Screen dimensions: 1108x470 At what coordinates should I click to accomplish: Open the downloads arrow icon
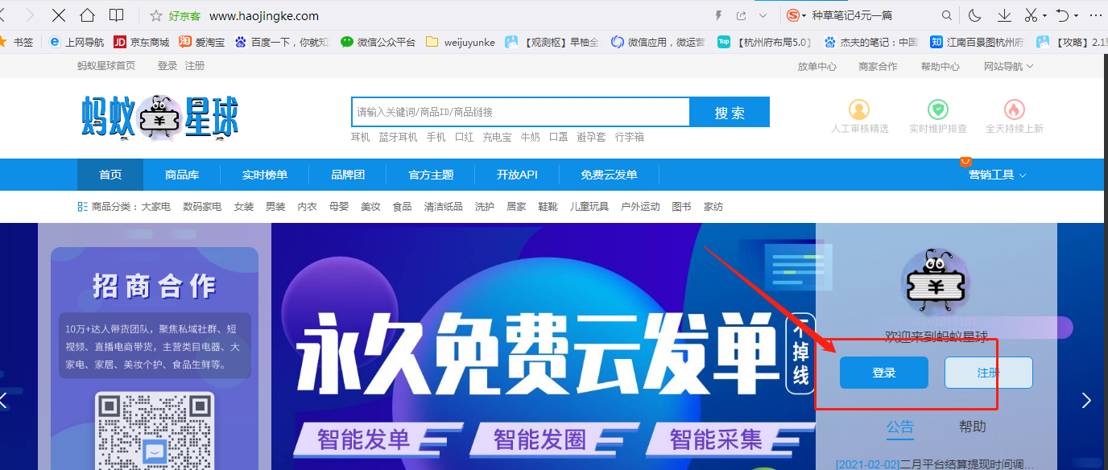pos(1004,15)
